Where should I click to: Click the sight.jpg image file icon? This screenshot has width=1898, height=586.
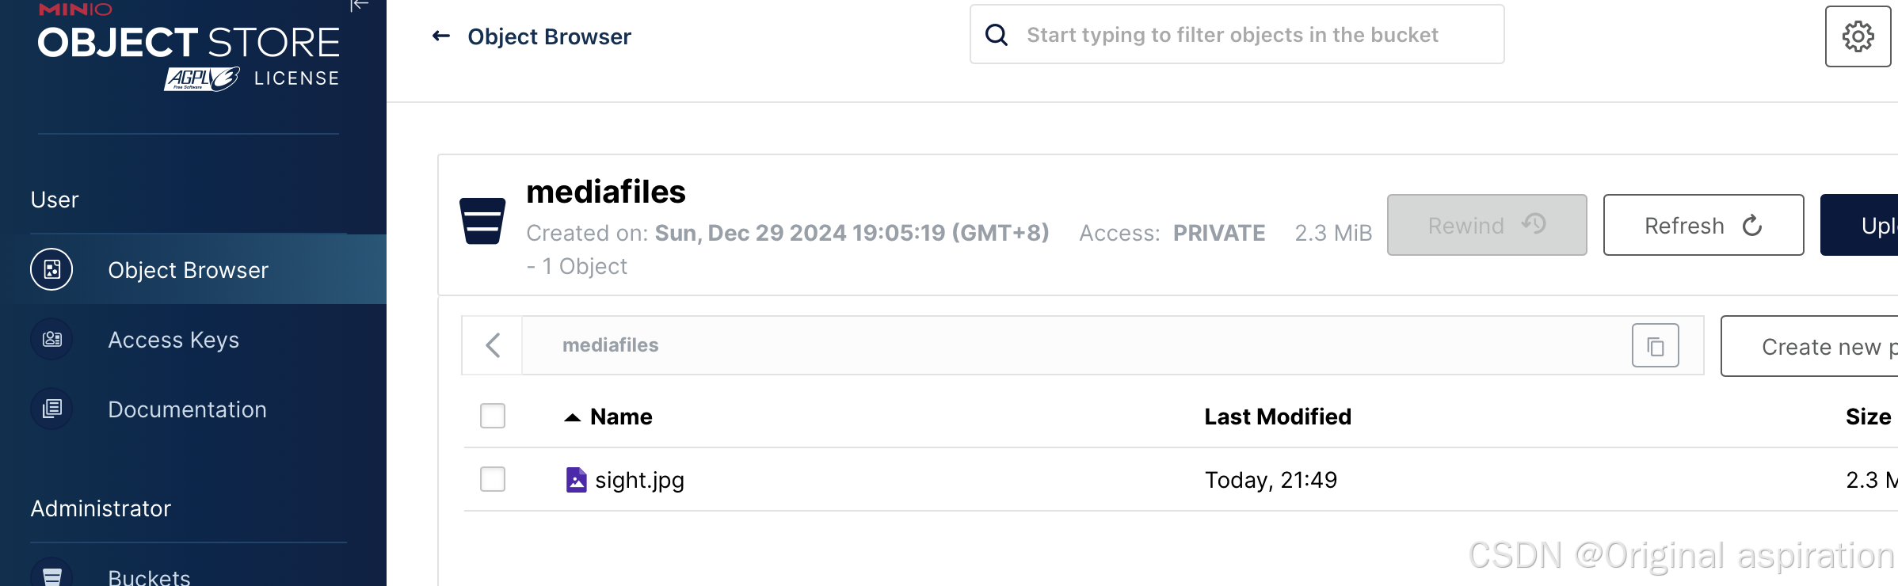pos(576,480)
